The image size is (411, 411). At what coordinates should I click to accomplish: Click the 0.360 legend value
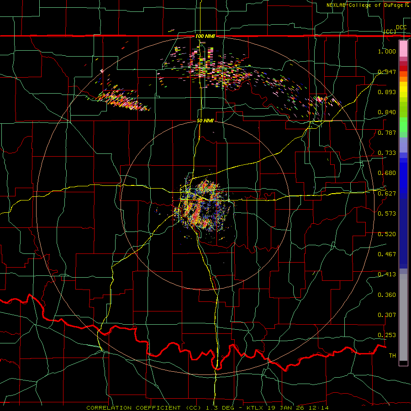[387, 295]
